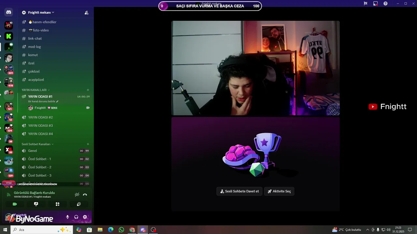Collapse YAYIN KANALLARI category

36,90
